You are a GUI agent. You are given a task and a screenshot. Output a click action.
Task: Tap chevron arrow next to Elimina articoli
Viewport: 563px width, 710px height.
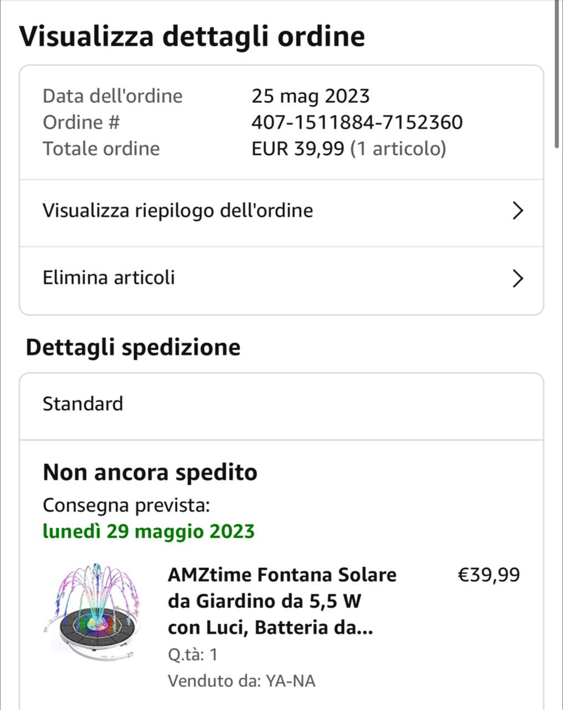tap(518, 278)
